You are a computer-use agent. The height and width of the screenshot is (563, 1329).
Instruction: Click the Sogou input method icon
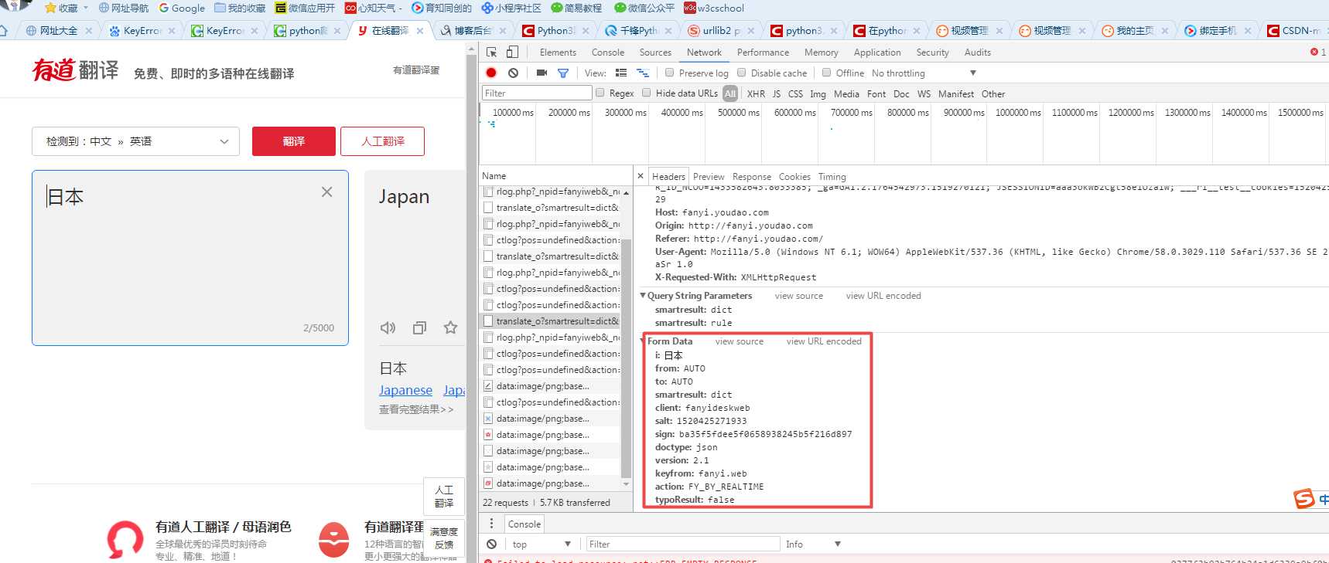click(x=1304, y=499)
